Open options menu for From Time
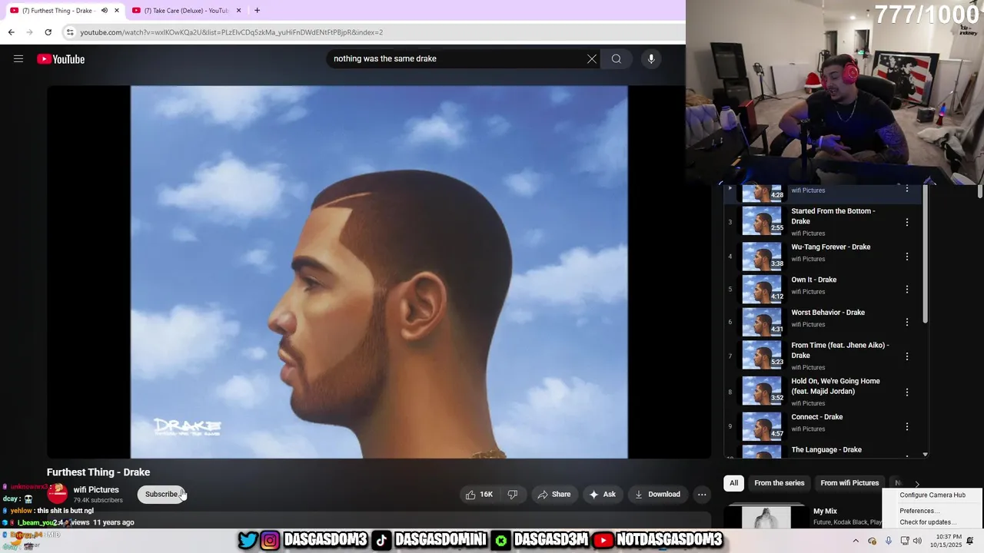The height and width of the screenshot is (553, 984). [x=907, y=356]
